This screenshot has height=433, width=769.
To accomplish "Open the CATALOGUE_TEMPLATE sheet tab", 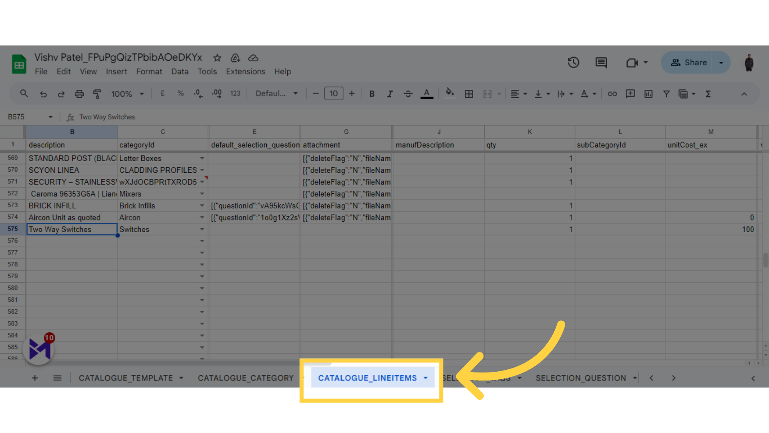I will (126, 378).
